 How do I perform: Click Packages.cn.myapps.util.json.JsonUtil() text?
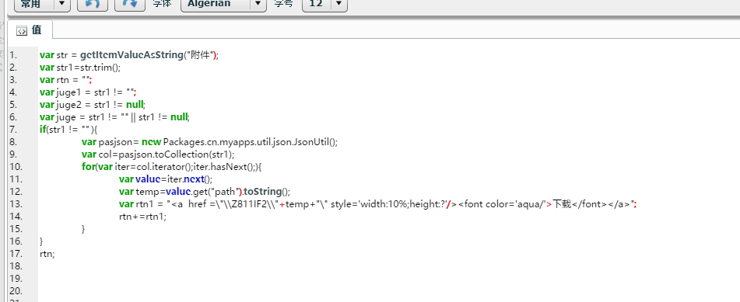pyautogui.click(x=249, y=142)
